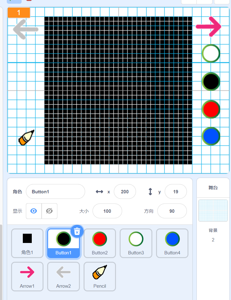Click the pencil sprite on stage
The width and height of the screenshot is (231, 300).
coord(26,138)
